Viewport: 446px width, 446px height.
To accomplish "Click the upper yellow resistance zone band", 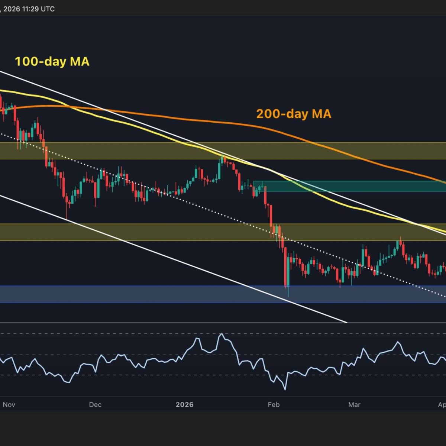I will point(111,151).
